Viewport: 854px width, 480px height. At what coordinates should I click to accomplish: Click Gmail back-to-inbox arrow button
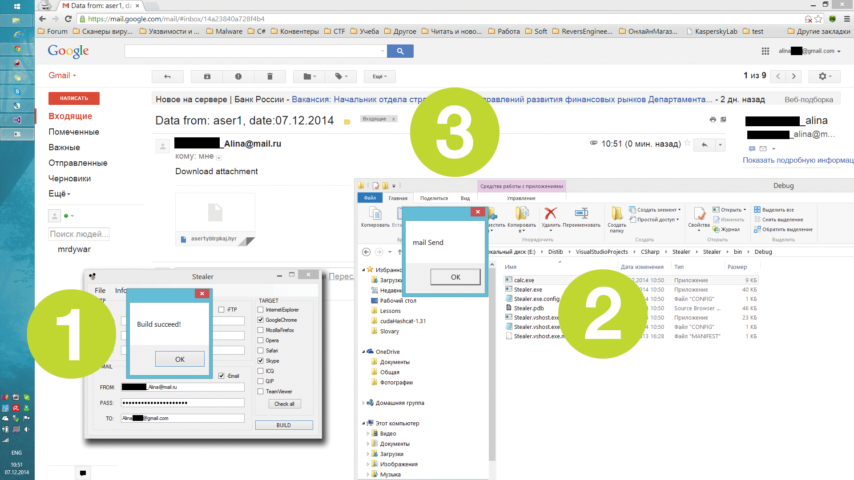point(168,76)
